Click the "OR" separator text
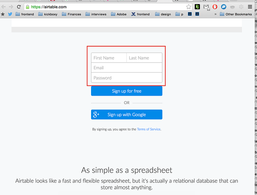The image size is (257, 195). point(127,103)
